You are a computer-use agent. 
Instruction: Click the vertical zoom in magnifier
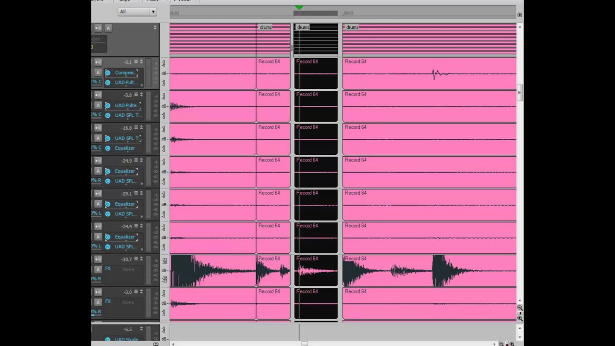tap(520, 318)
